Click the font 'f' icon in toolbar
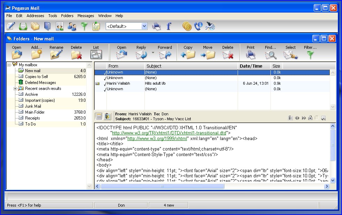This screenshot has height=215, width=342. pos(169,26)
